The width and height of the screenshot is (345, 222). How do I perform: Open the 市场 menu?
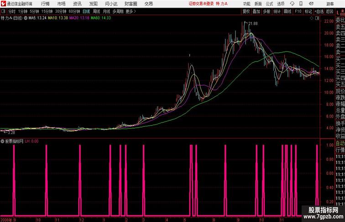tap(62, 4)
